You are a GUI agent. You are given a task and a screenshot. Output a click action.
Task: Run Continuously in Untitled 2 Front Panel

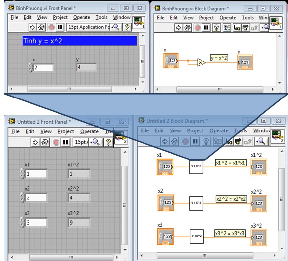coord(45,142)
